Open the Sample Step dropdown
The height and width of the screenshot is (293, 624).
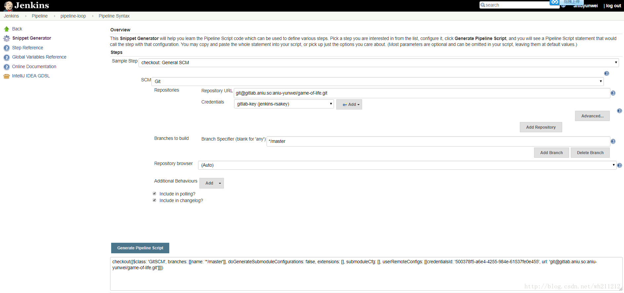(x=379, y=63)
